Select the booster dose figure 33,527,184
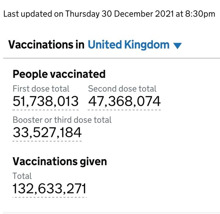This screenshot has width=220, height=214. (x=47, y=133)
